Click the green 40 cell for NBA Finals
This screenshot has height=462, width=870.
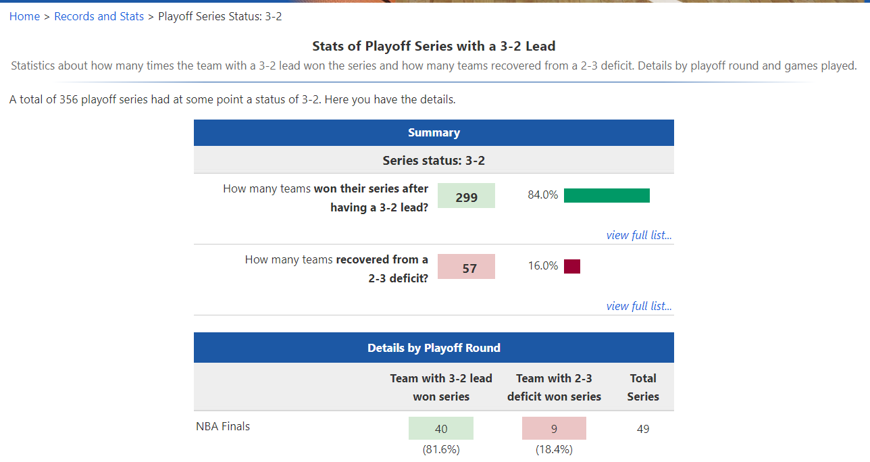coord(441,428)
